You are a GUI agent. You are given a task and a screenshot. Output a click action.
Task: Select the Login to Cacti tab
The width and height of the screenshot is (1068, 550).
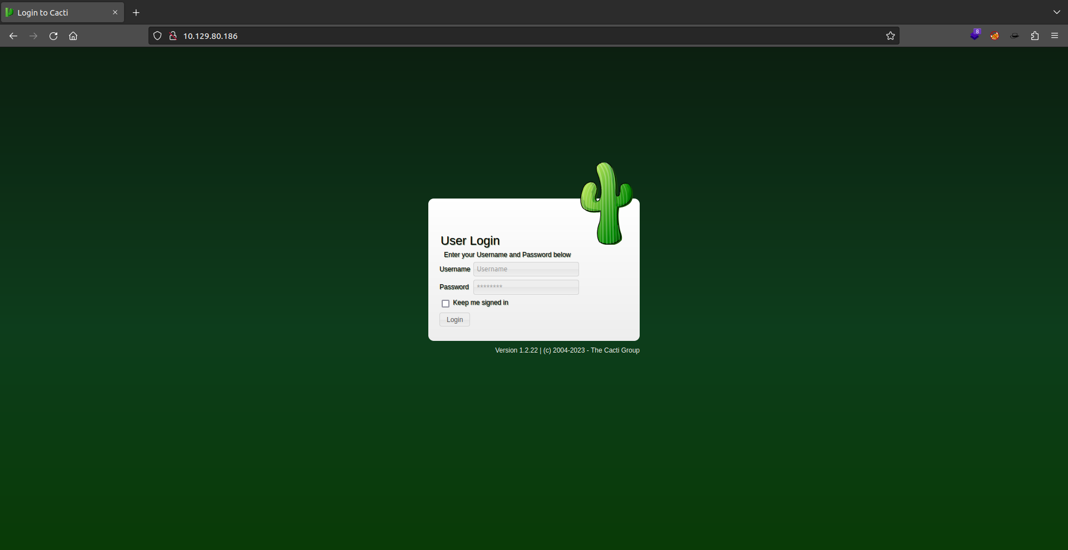point(62,12)
